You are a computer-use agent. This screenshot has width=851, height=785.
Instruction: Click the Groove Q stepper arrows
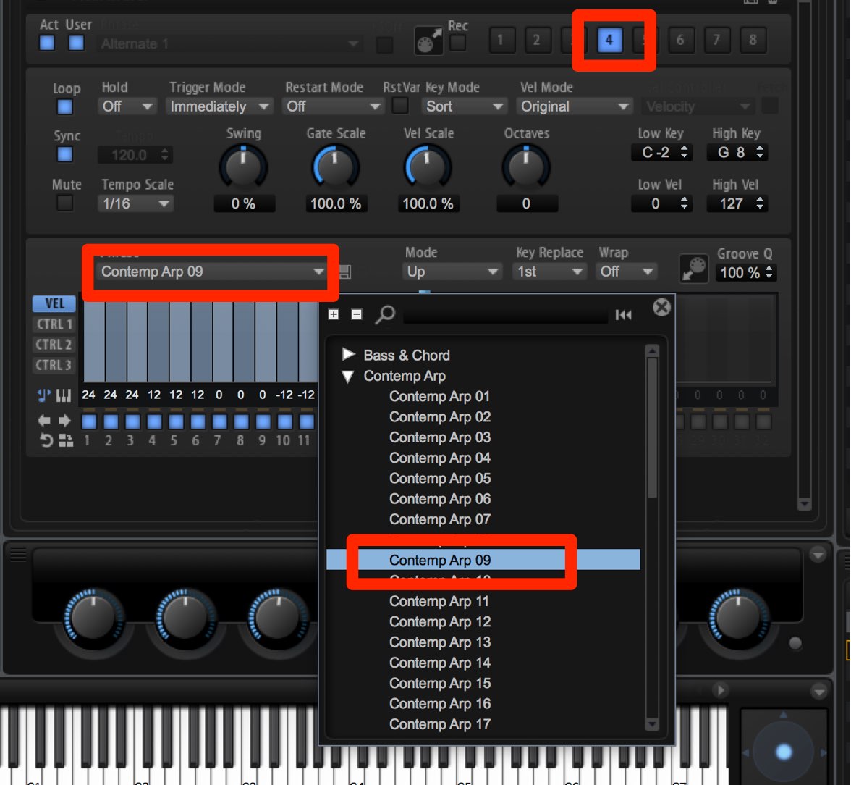point(769,272)
